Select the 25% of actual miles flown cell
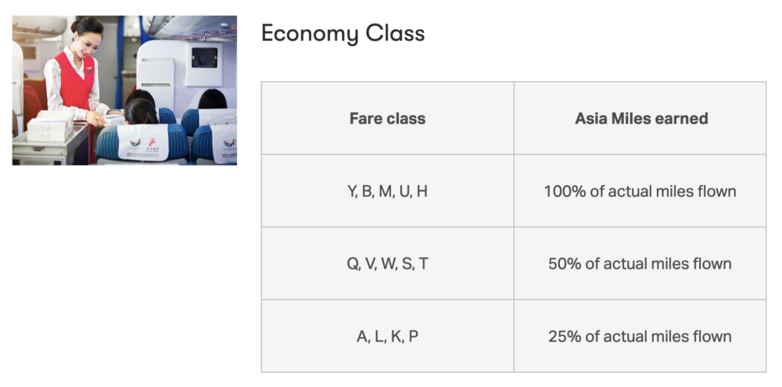Image resolution: width=782 pixels, height=387 pixels. click(640, 336)
